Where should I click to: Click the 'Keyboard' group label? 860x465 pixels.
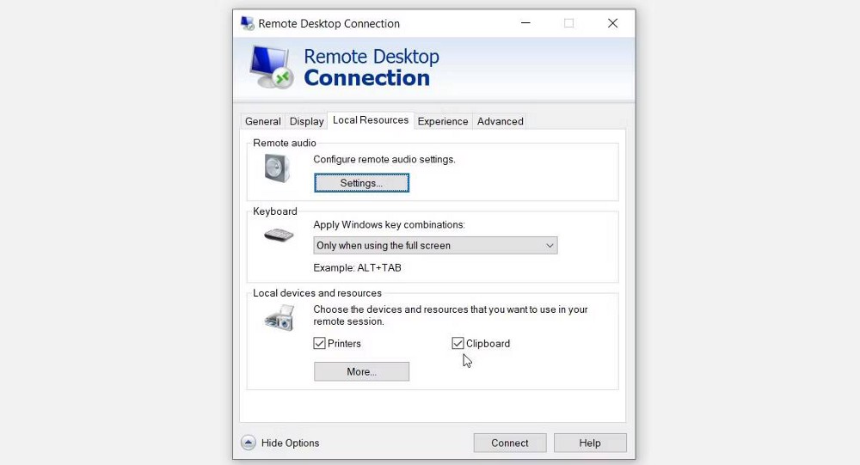pos(275,211)
